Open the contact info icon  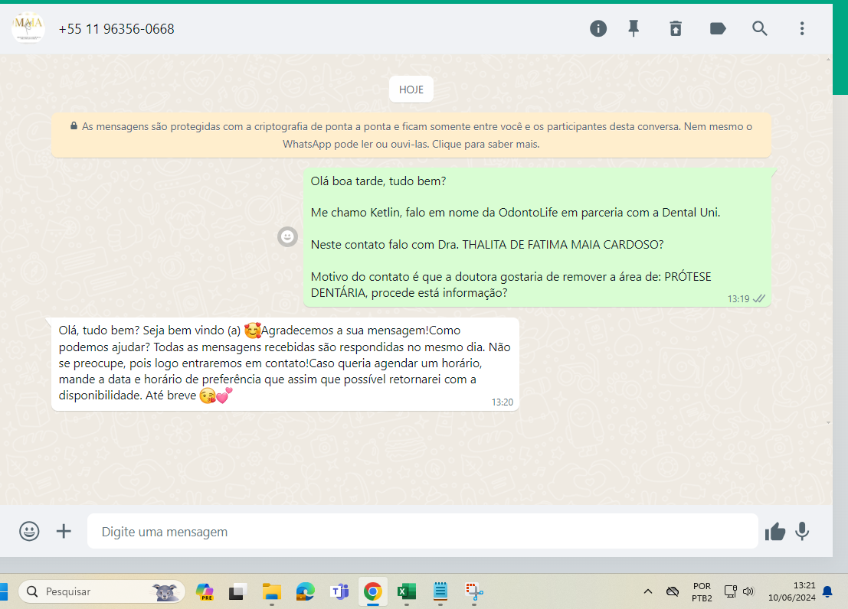[598, 28]
